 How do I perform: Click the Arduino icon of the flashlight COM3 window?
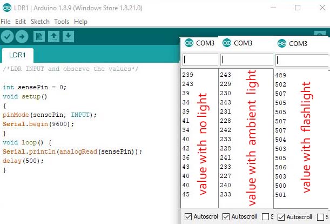(282, 43)
